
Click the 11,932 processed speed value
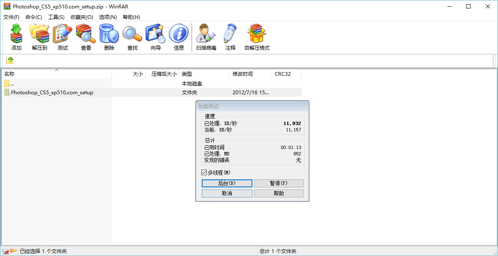292,123
